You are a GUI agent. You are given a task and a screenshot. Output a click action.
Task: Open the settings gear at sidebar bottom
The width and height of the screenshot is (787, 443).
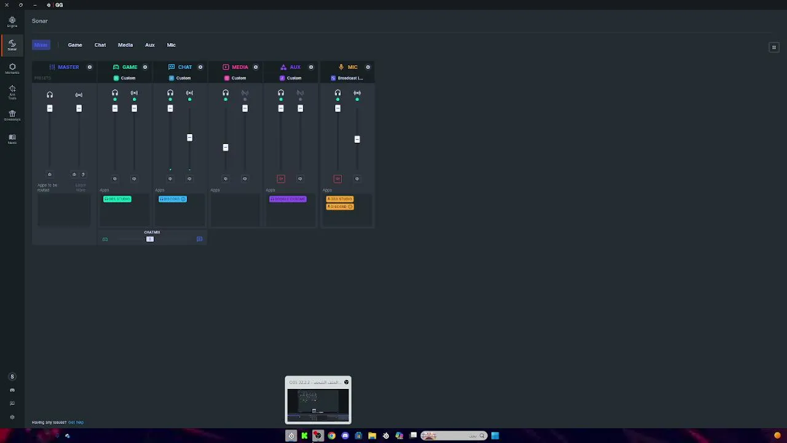[12, 417]
